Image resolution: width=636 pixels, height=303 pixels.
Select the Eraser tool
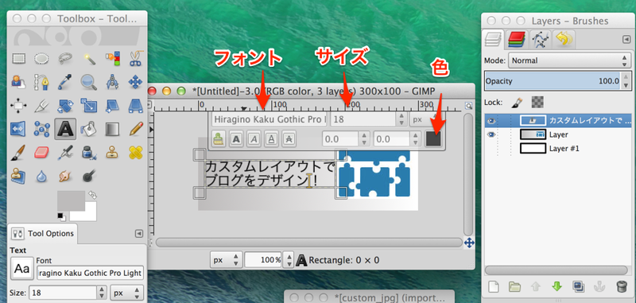(x=41, y=153)
